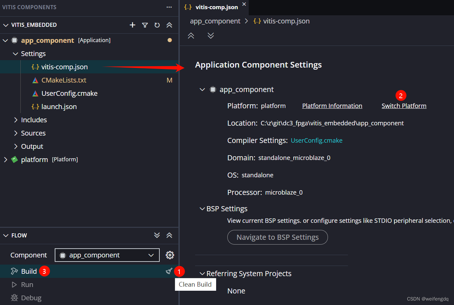Image resolution: width=454 pixels, height=305 pixels.
Task: Collapse all sections in Flow panel
Action: point(169,235)
